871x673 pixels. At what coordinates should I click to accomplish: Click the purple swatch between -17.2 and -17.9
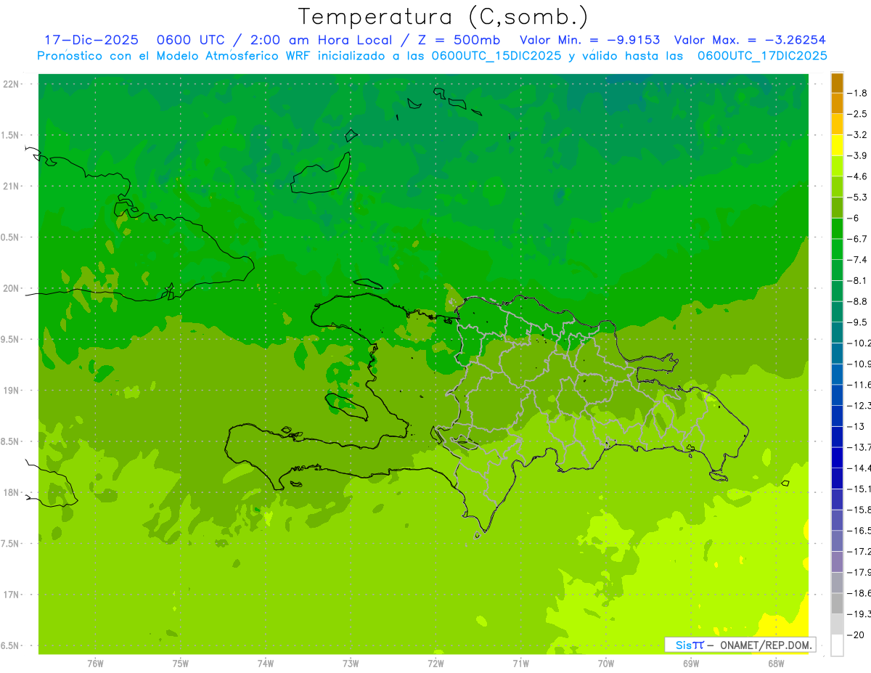(837, 562)
